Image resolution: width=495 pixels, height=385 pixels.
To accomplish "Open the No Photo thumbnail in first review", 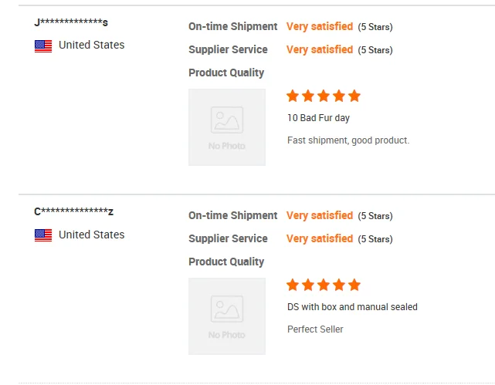I will tap(227, 127).
